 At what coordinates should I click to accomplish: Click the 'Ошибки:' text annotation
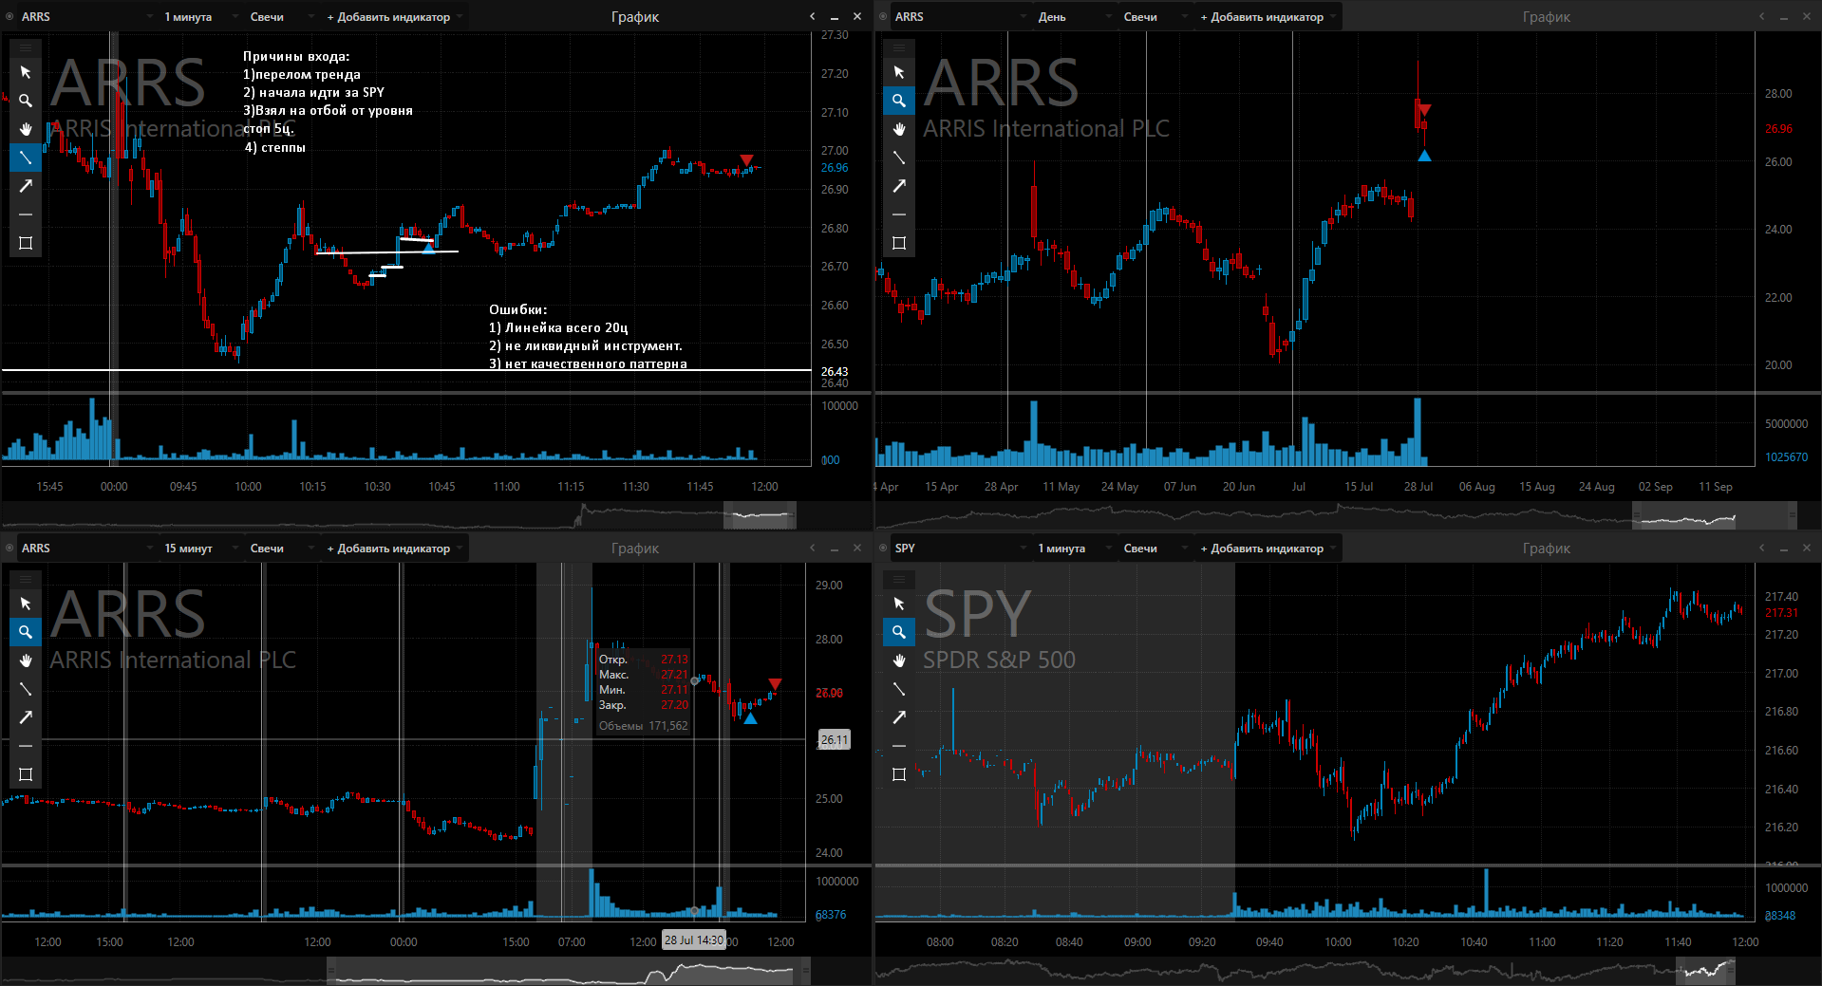[x=517, y=309]
